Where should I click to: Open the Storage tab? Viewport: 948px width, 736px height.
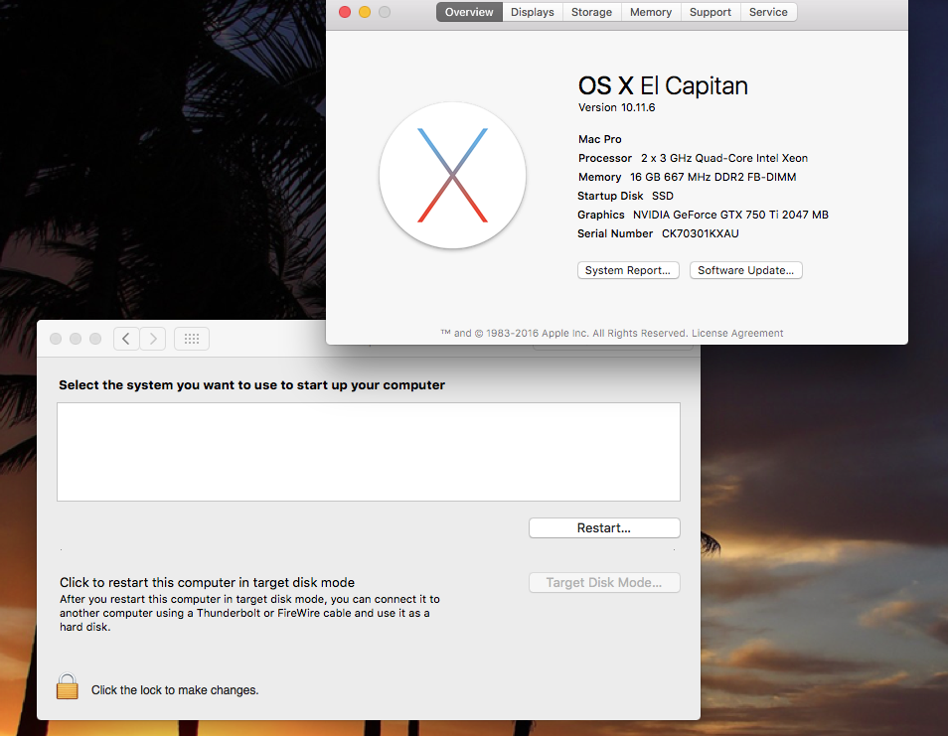pyautogui.click(x=592, y=12)
